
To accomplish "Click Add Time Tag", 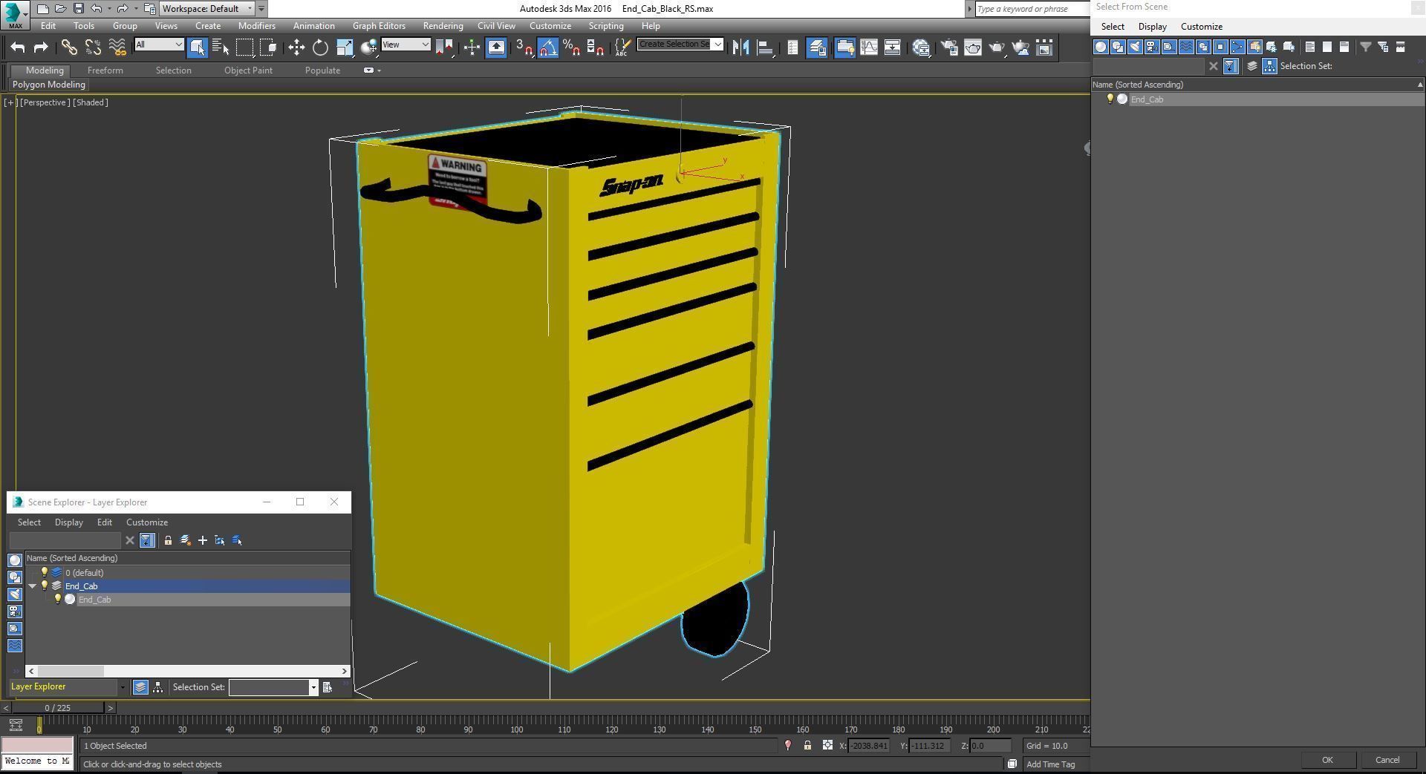I will point(1050,764).
